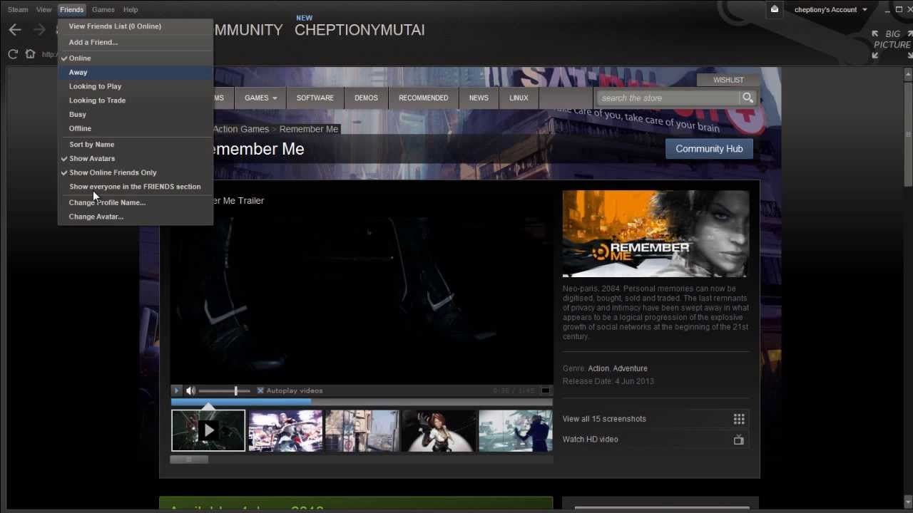The width and height of the screenshot is (913, 513).
Task: Open the View menu
Action: pos(44,9)
